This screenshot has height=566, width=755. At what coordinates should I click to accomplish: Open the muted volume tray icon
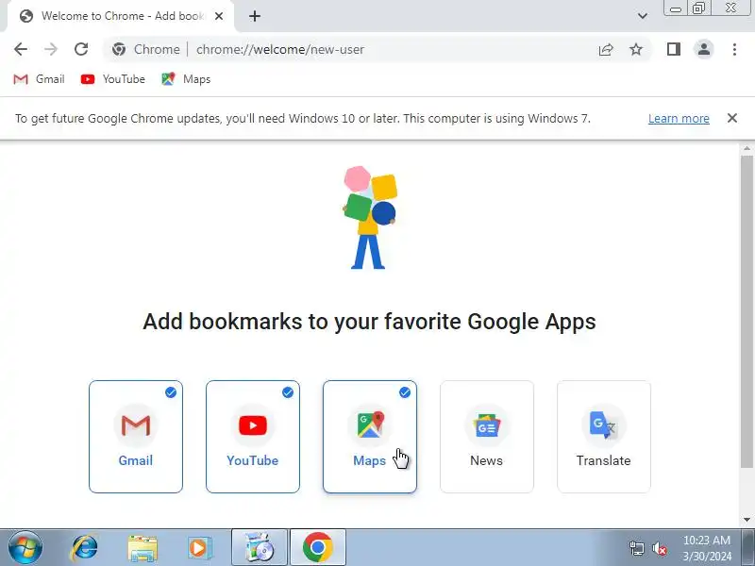point(659,548)
